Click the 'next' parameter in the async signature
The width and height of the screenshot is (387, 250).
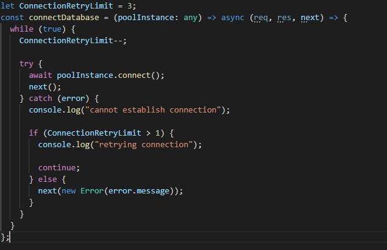[310, 18]
